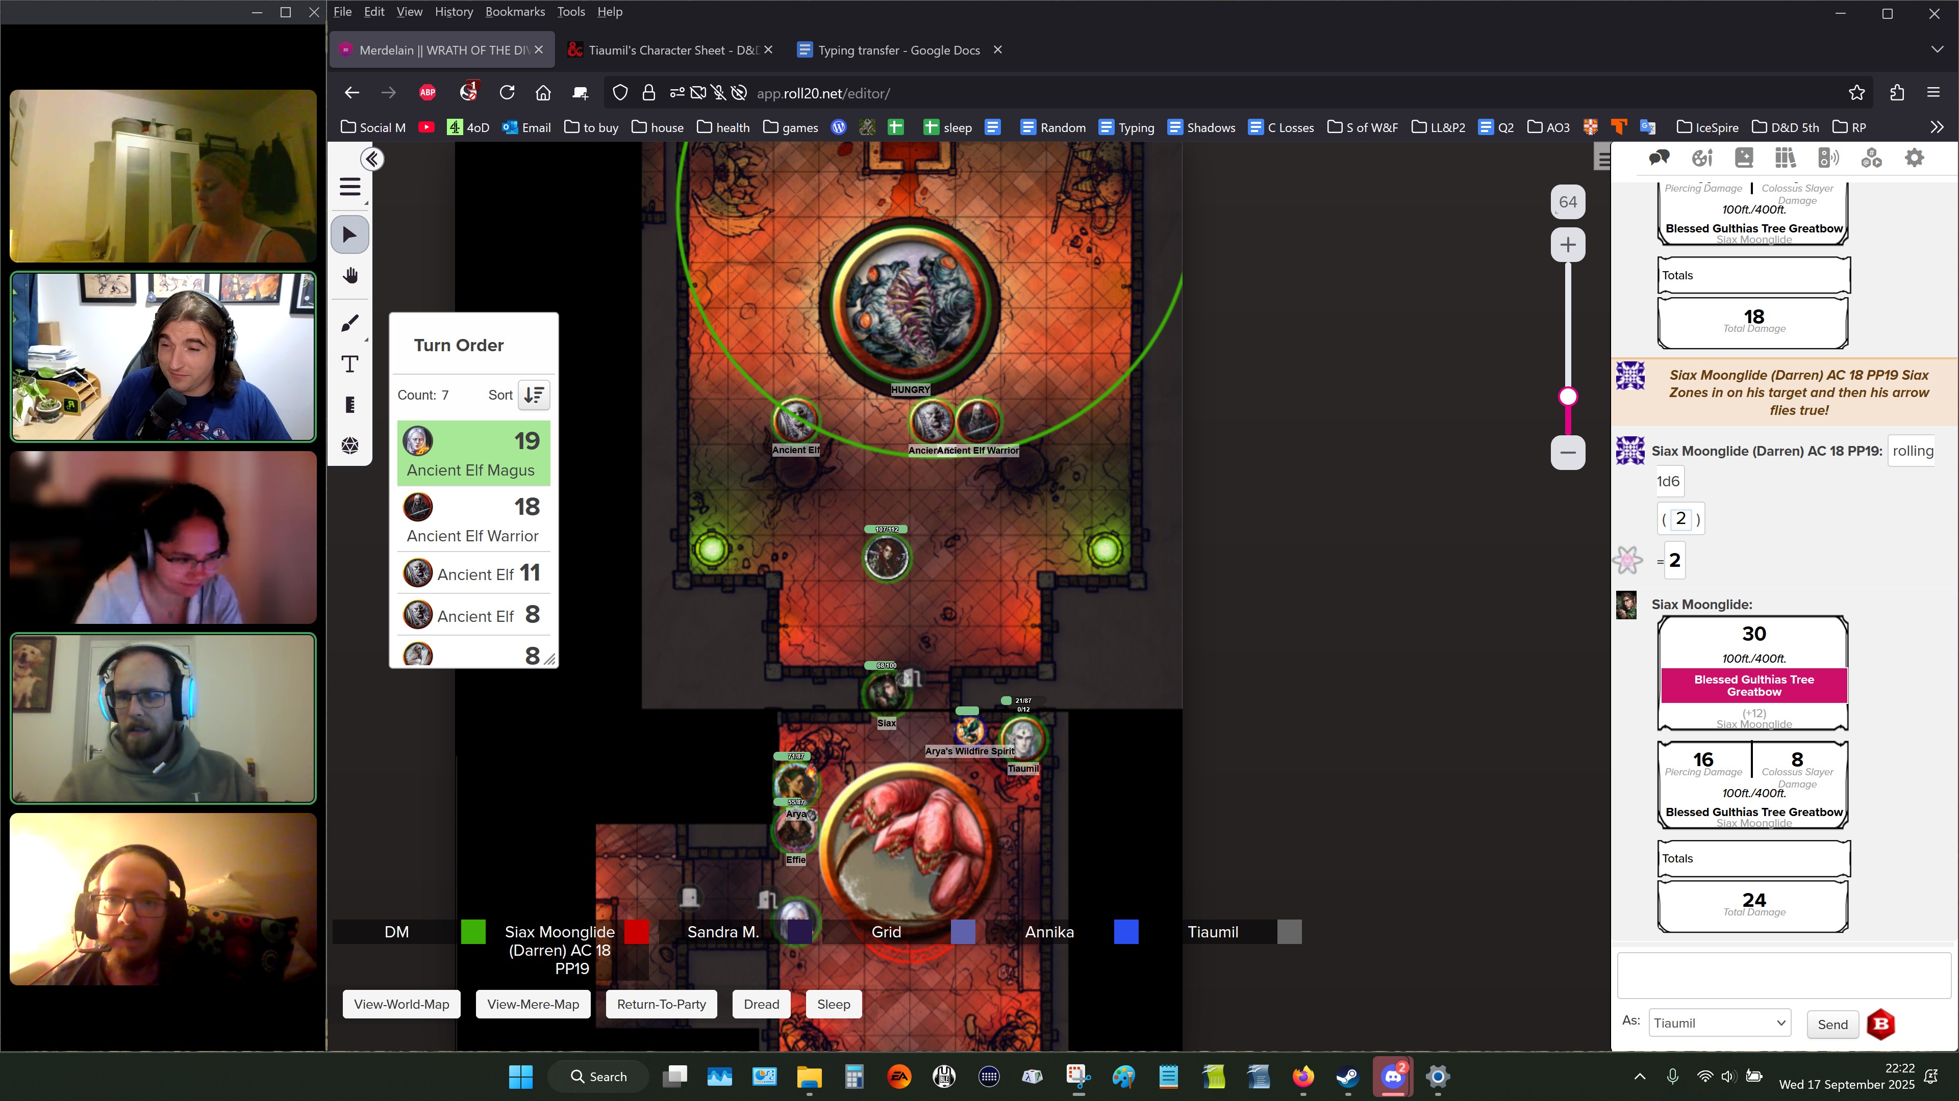Open the Journal tab in sidebar
The image size is (1959, 1101).
1744,158
